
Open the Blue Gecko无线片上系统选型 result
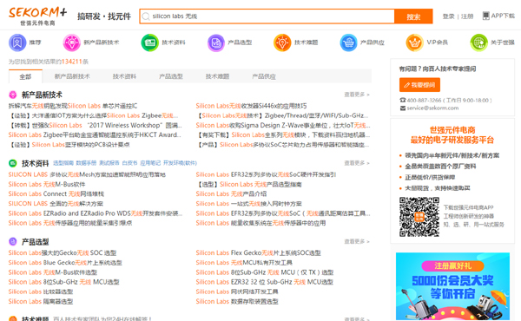tap(65, 263)
